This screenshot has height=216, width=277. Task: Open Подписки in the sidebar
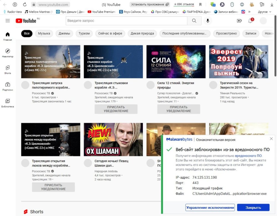(x=7, y=86)
